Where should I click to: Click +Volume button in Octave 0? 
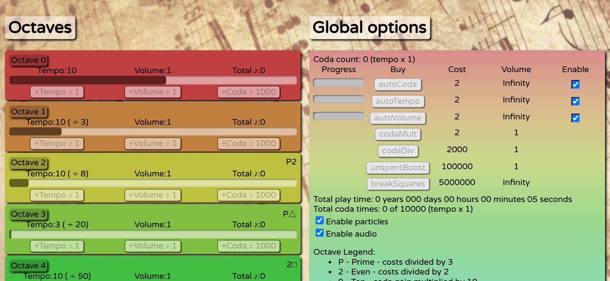point(152,92)
